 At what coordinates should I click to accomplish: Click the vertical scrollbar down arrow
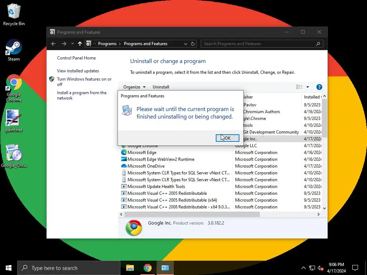click(324, 208)
